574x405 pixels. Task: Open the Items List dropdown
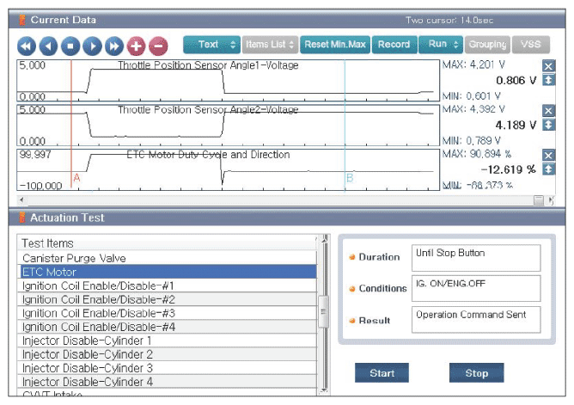pyautogui.click(x=270, y=45)
